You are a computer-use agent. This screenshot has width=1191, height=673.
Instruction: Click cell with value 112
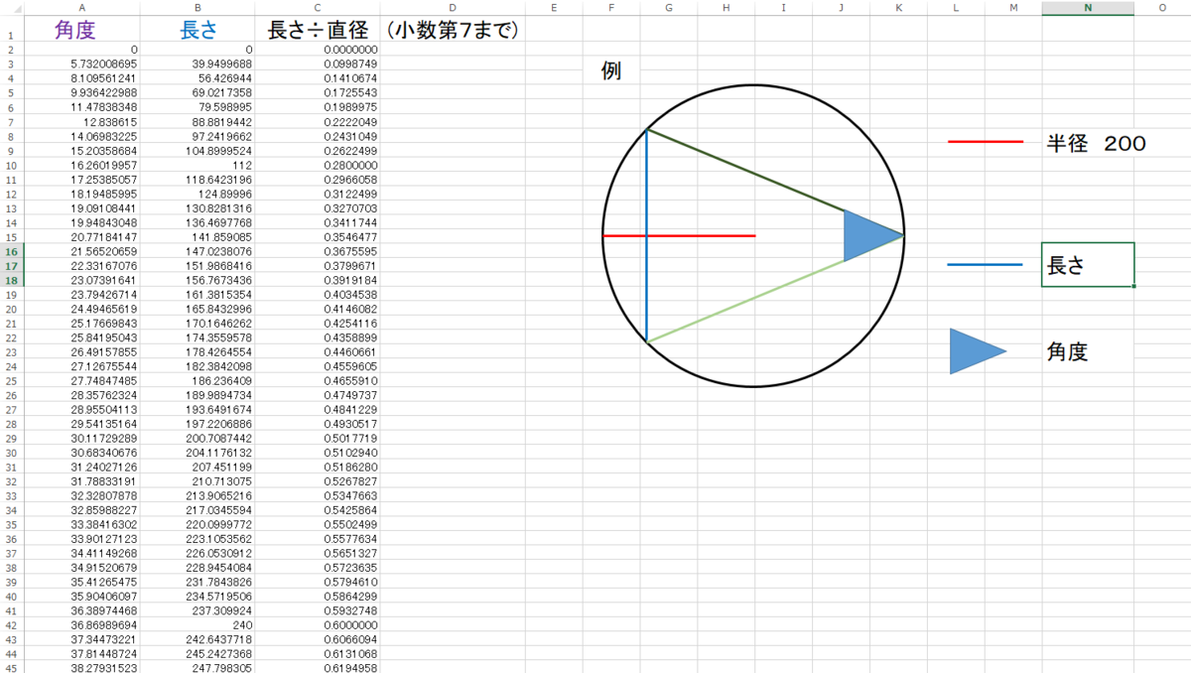(x=197, y=165)
